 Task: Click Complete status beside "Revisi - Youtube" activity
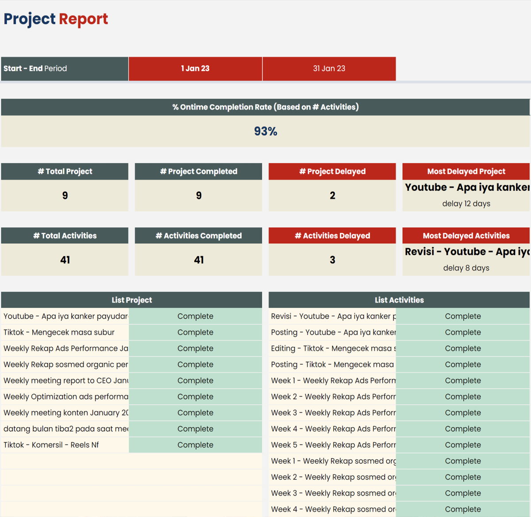tap(462, 316)
